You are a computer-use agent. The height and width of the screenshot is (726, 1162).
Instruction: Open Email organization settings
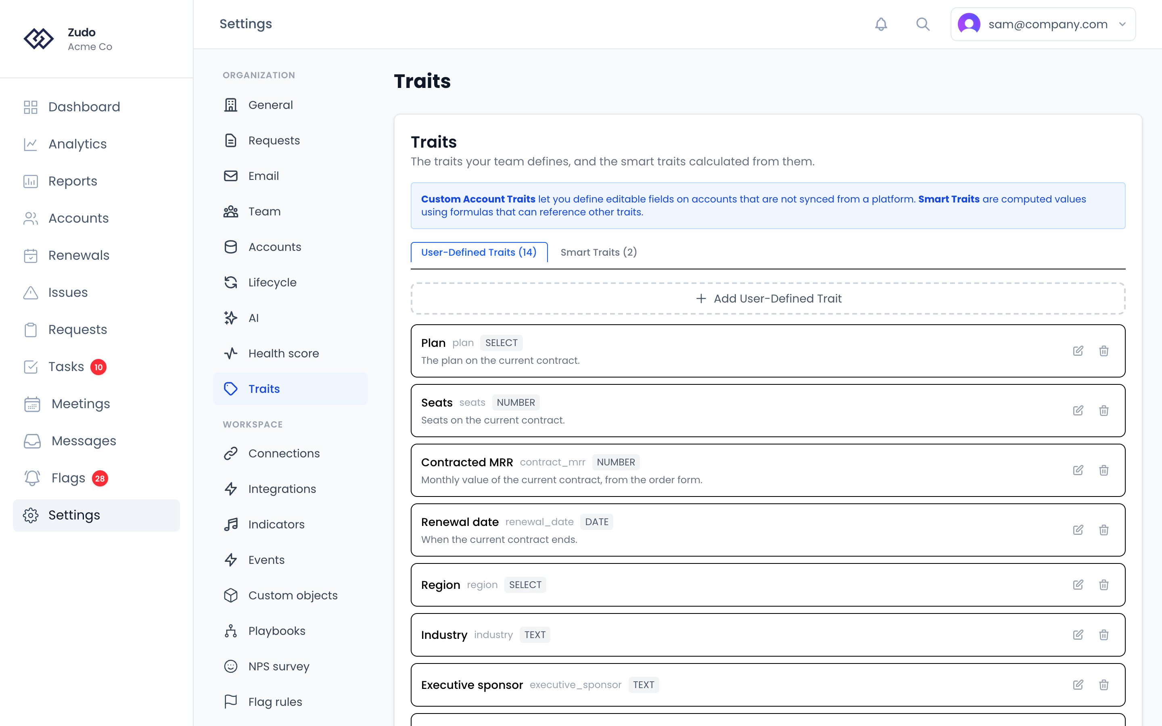(x=290, y=176)
